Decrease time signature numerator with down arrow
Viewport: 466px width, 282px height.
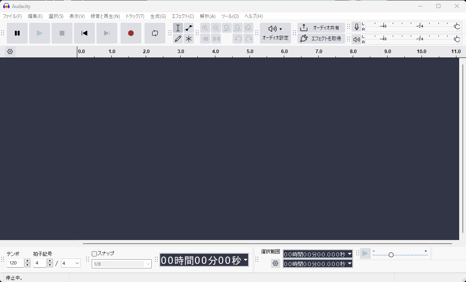tap(50, 265)
